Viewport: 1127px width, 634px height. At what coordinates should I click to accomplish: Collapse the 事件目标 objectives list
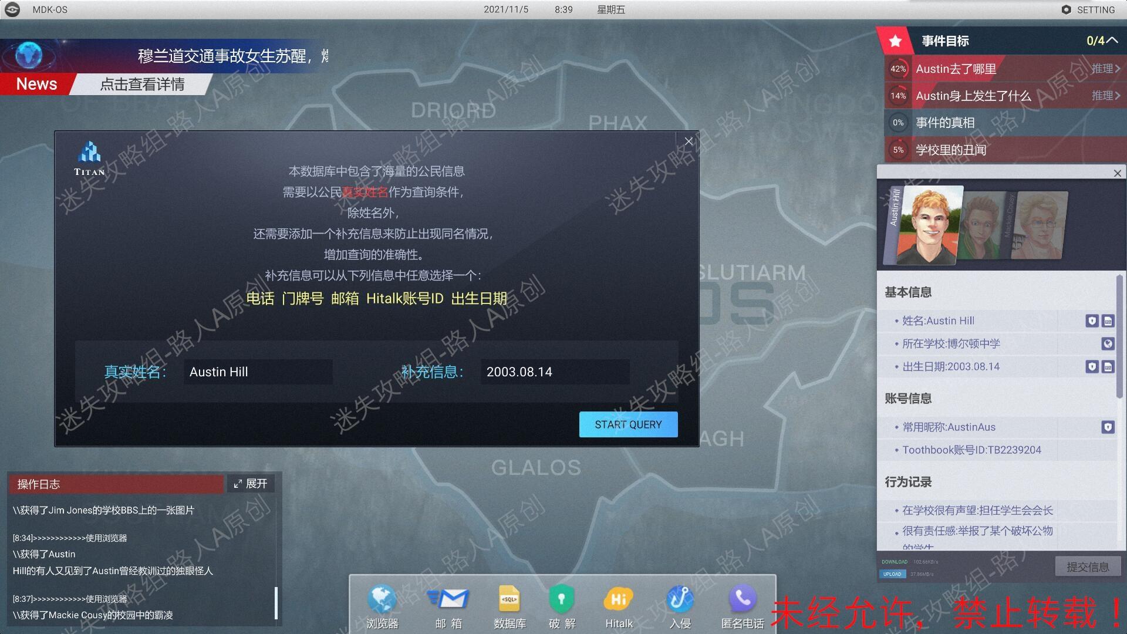(x=1112, y=41)
